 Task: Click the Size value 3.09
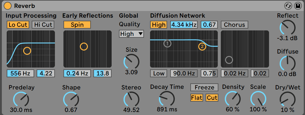pyautogui.click(x=131, y=72)
